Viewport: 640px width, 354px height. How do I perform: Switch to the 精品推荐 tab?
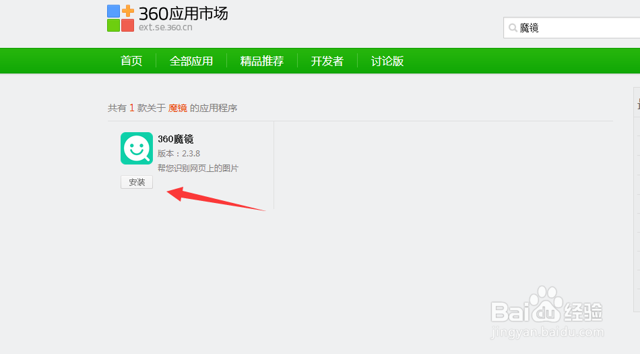[261, 61]
